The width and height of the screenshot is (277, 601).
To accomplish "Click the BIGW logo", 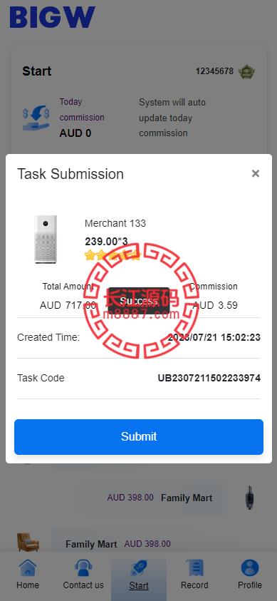I will (x=52, y=17).
